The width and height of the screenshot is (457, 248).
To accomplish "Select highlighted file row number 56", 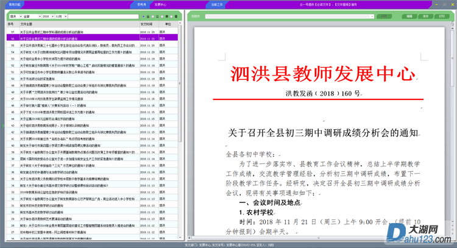I will tap(92, 38).
